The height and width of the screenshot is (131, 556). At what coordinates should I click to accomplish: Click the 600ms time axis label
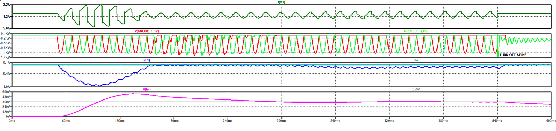tap(551, 121)
